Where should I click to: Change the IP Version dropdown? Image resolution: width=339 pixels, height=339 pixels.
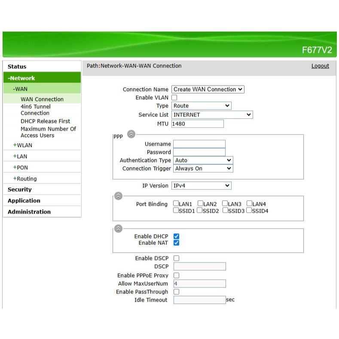[201, 186]
